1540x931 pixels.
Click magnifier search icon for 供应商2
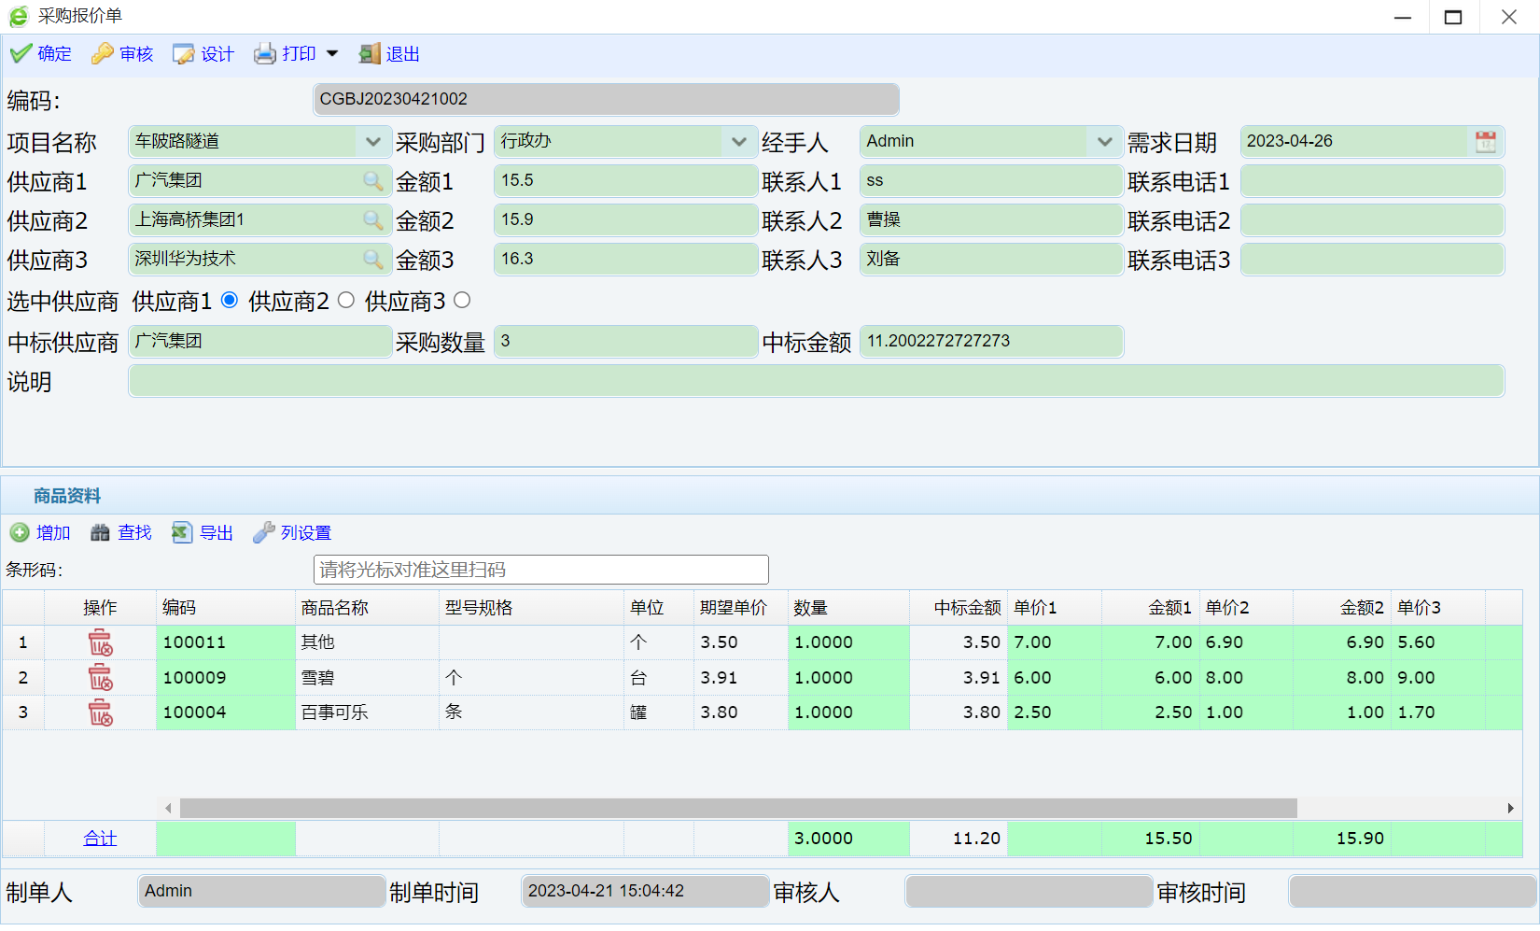(372, 220)
